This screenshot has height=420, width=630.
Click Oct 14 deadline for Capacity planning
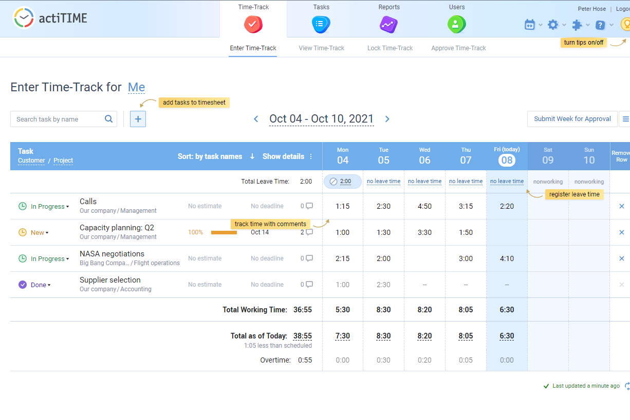[x=260, y=232]
